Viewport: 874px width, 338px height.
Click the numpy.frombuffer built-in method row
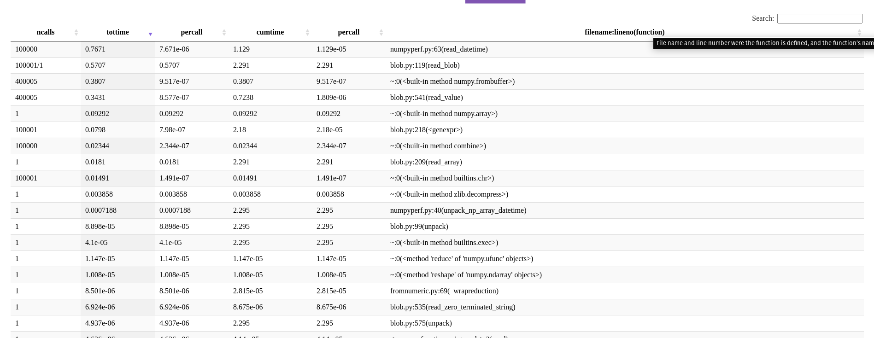pos(437,82)
